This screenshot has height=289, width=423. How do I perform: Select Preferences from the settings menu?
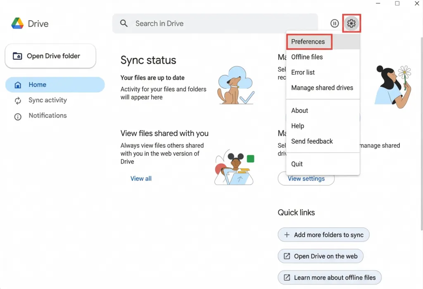point(308,42)
